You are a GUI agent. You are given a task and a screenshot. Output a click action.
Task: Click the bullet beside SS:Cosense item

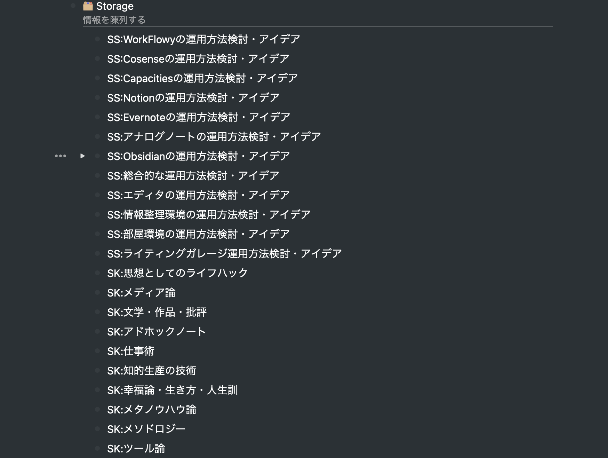[98, 59]
